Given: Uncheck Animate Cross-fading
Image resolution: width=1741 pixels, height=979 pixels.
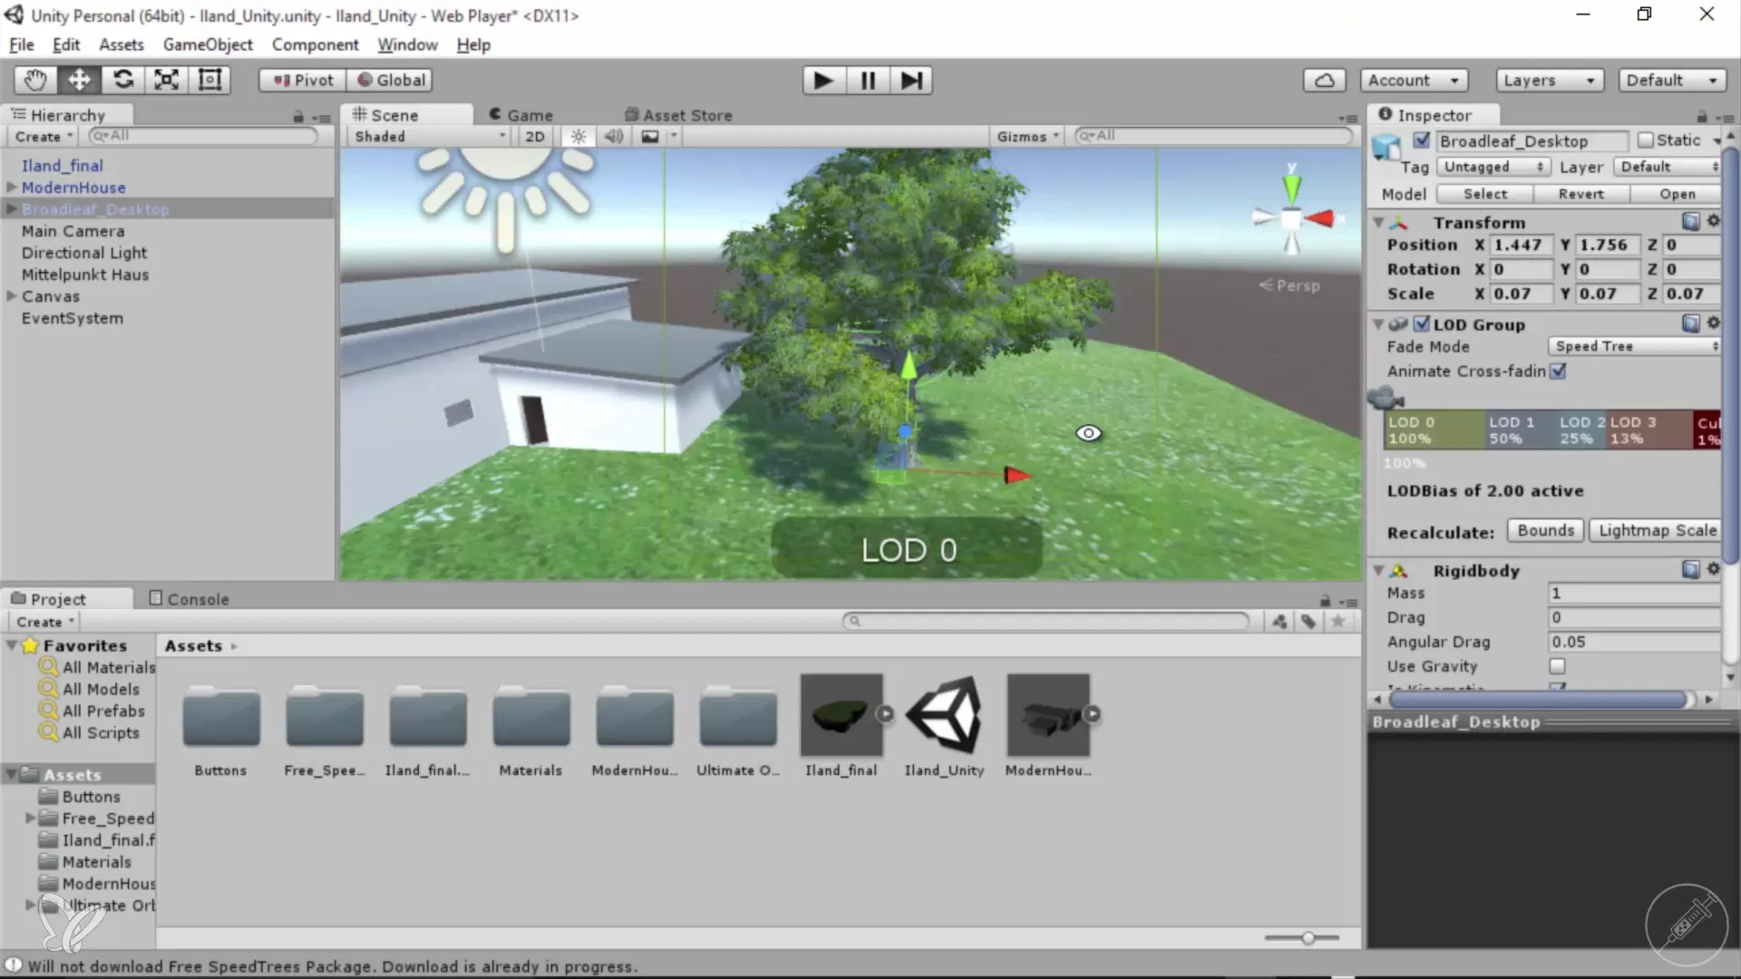Looking at the screenshot, I should [x=1558, y=371].
